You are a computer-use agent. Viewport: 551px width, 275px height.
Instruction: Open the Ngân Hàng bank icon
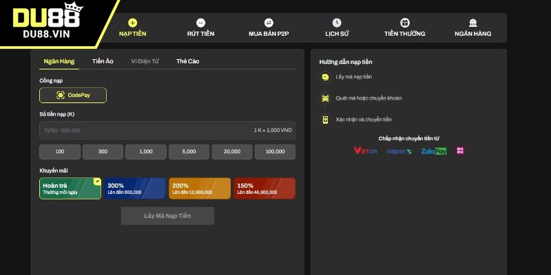click(472, 23)
